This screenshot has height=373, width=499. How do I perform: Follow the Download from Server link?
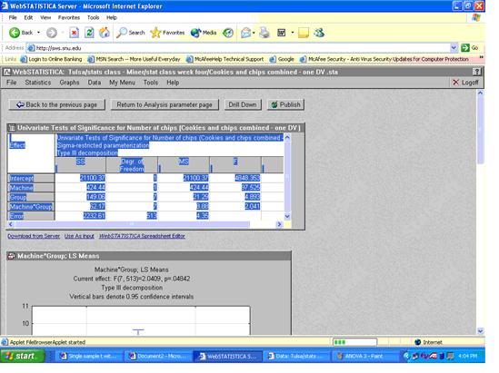click(34, 236)
